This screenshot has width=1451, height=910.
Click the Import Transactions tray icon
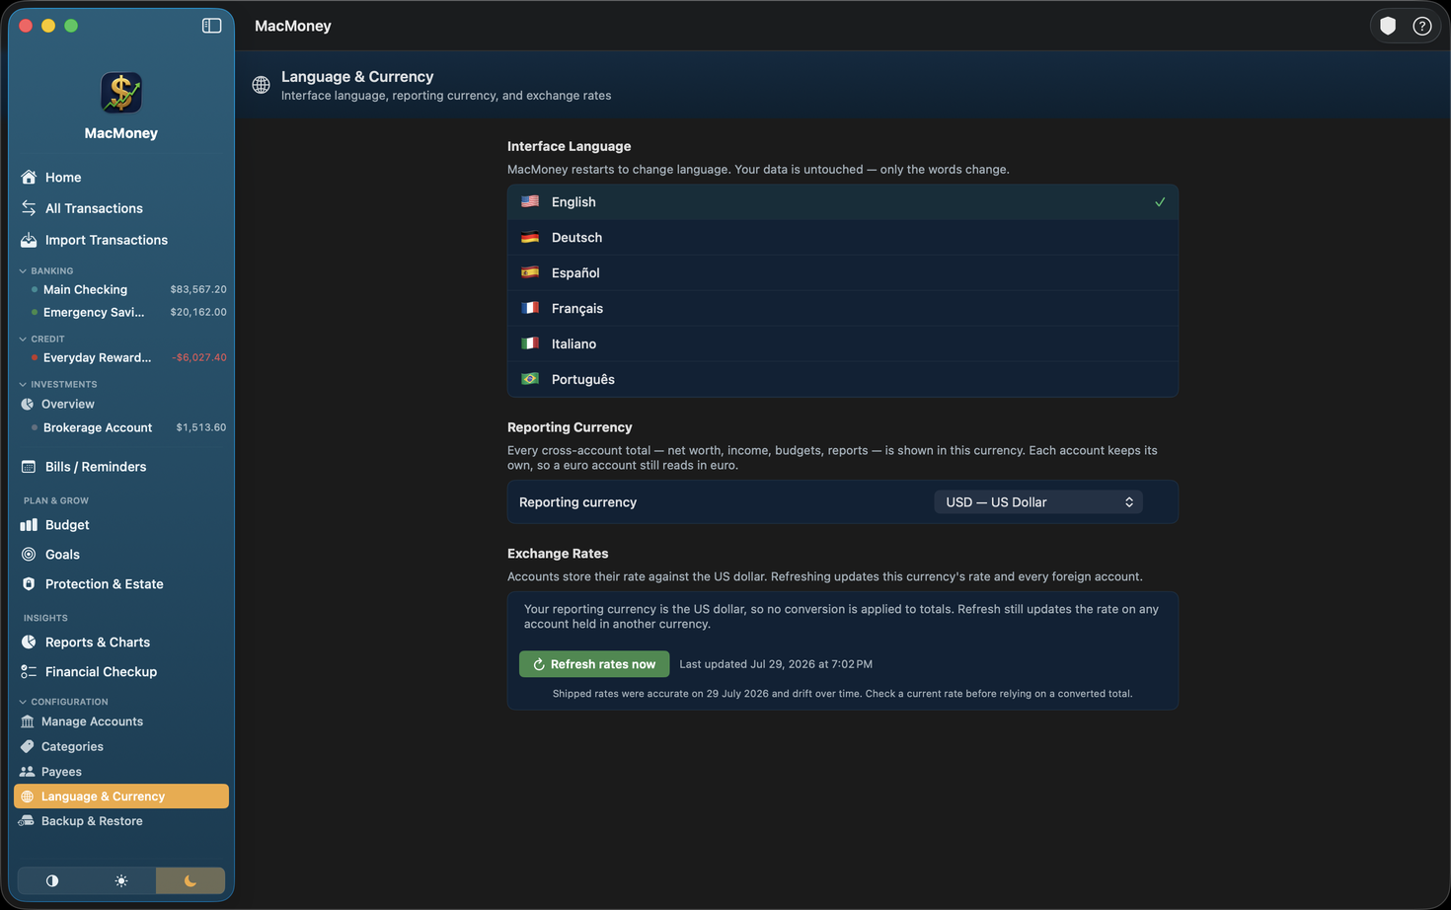29,240
